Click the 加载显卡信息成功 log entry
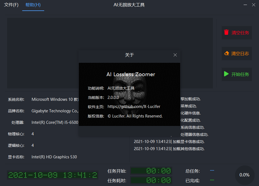 coord(169,142)
